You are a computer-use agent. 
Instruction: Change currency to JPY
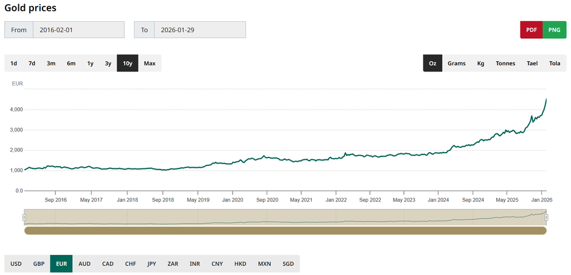pos(151,264)
